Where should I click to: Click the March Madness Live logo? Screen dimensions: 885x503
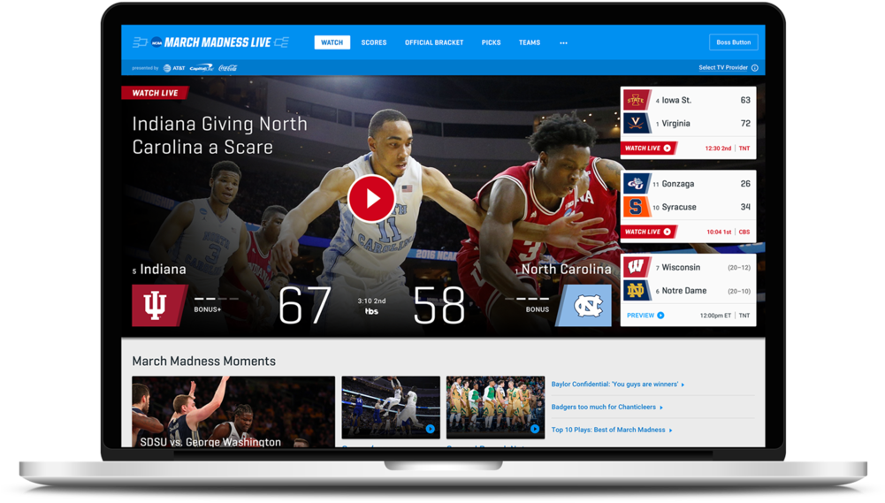[210, 42]
